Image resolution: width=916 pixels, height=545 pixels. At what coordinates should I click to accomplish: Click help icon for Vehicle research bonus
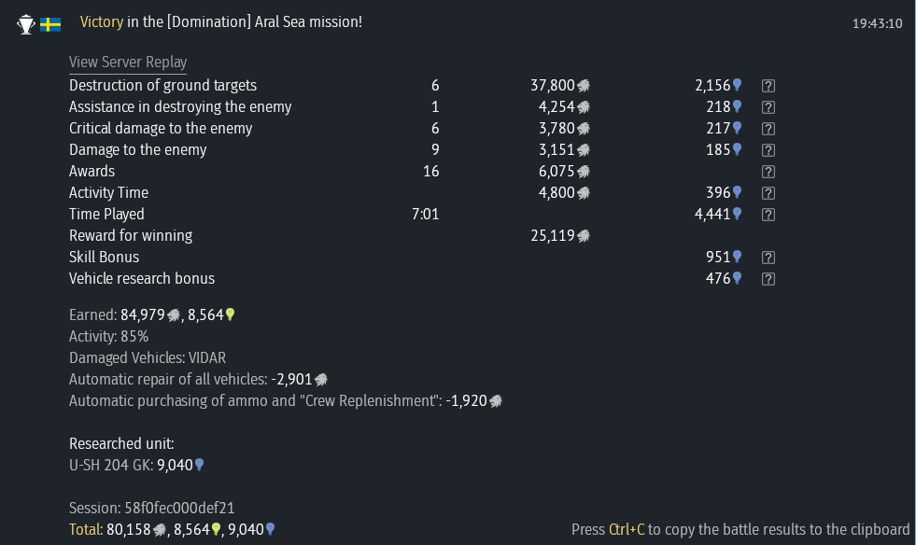pos(768,279)
